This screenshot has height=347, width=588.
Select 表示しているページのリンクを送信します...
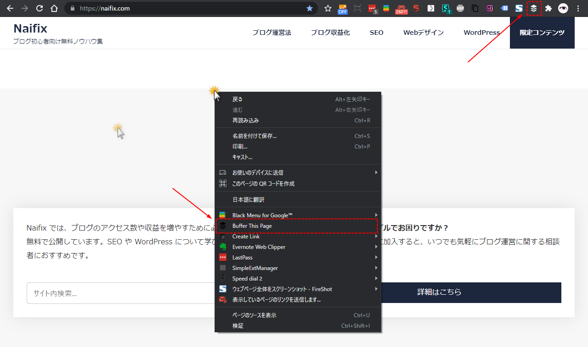298,300
